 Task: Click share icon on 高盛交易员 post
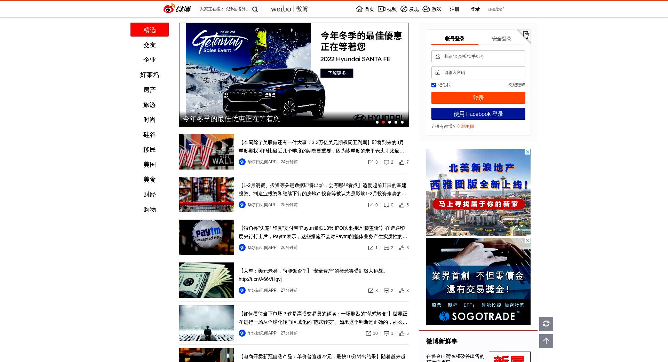click(368, 333)
